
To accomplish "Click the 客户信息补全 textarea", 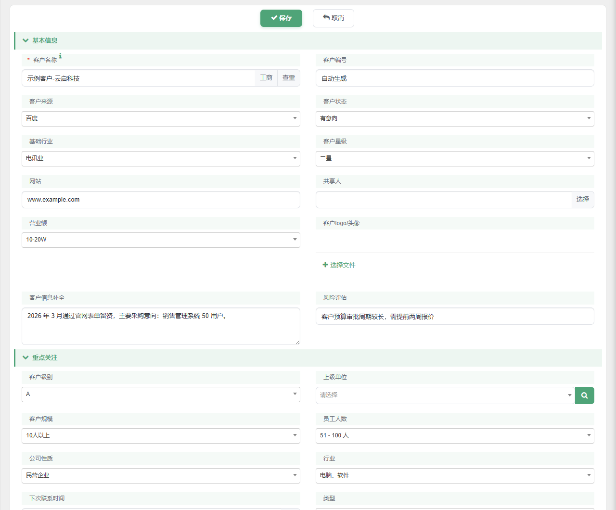I will tap(161, 326).
